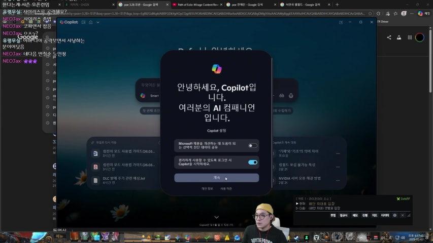Click the taskbar clock and date

(x=416, y=237)
